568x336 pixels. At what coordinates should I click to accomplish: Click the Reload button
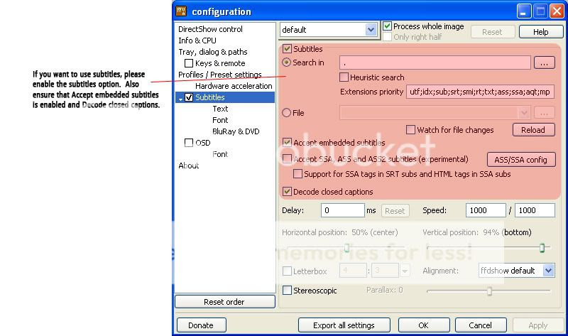coord(533,130)
